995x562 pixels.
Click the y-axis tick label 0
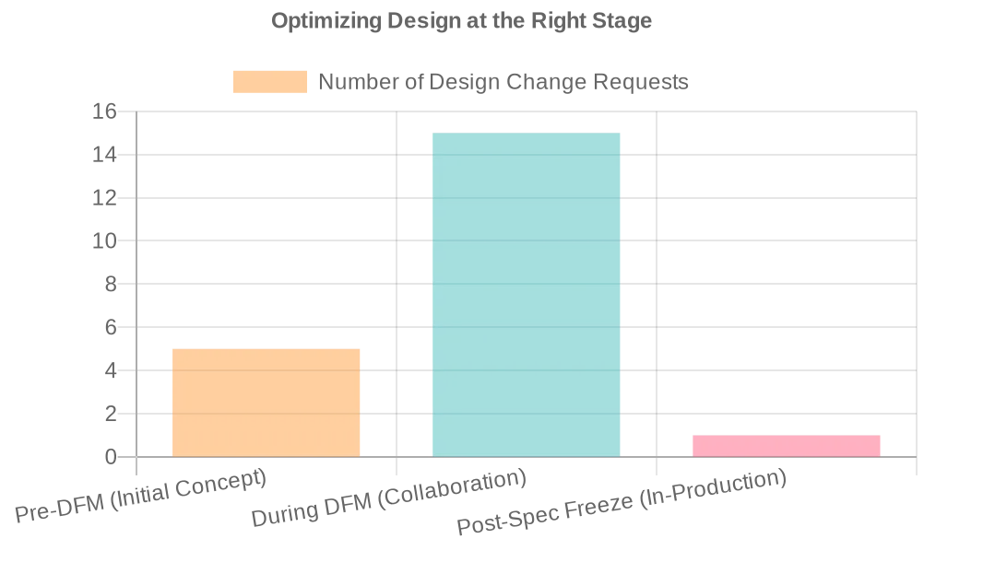pos(110,457)
